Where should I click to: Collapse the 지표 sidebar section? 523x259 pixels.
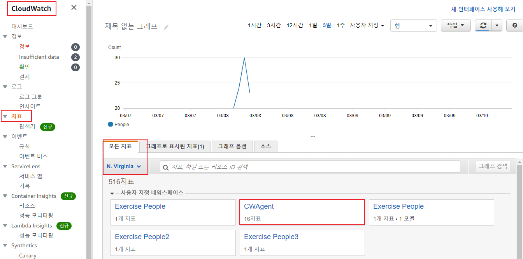point(5,116)
